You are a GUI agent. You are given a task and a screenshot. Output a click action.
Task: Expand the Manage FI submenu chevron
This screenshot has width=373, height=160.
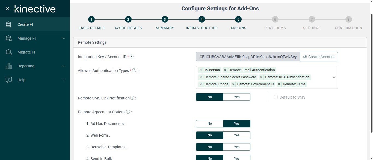point(64,38)
